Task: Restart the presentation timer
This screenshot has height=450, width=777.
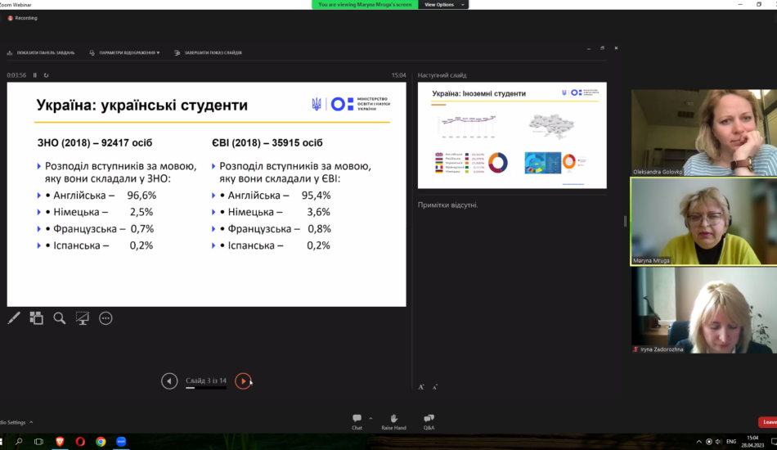Action: (47, 75)
